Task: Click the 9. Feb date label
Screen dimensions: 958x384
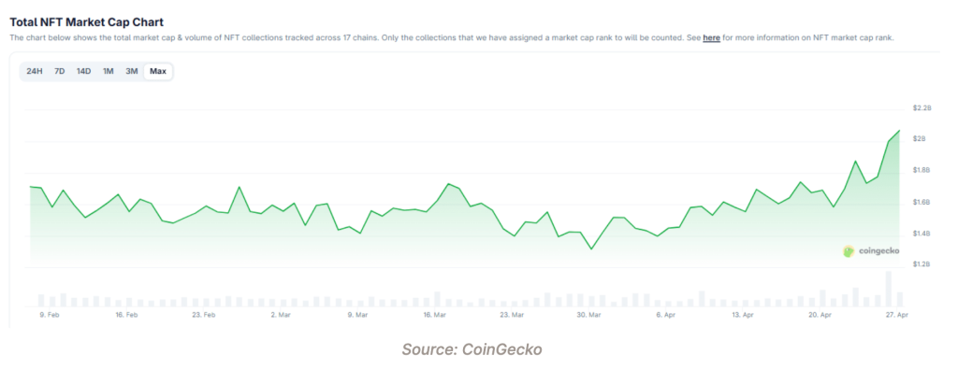Action: pos(50,316)
